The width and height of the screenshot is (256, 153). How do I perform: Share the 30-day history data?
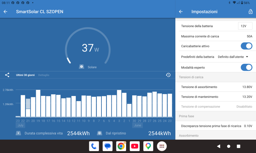tap(7, 75)
